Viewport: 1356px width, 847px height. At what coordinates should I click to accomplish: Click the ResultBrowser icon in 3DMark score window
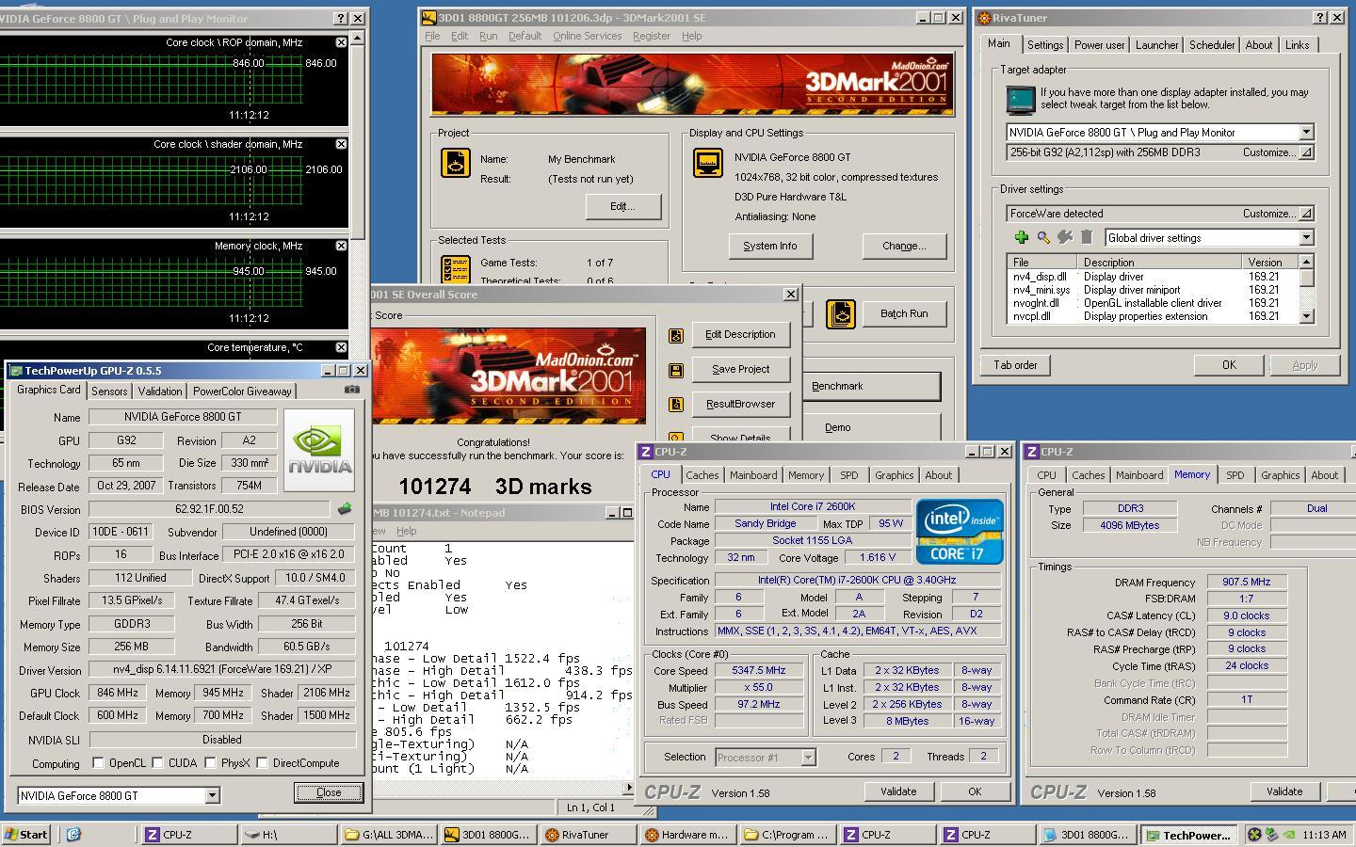[x=675, y=405]
